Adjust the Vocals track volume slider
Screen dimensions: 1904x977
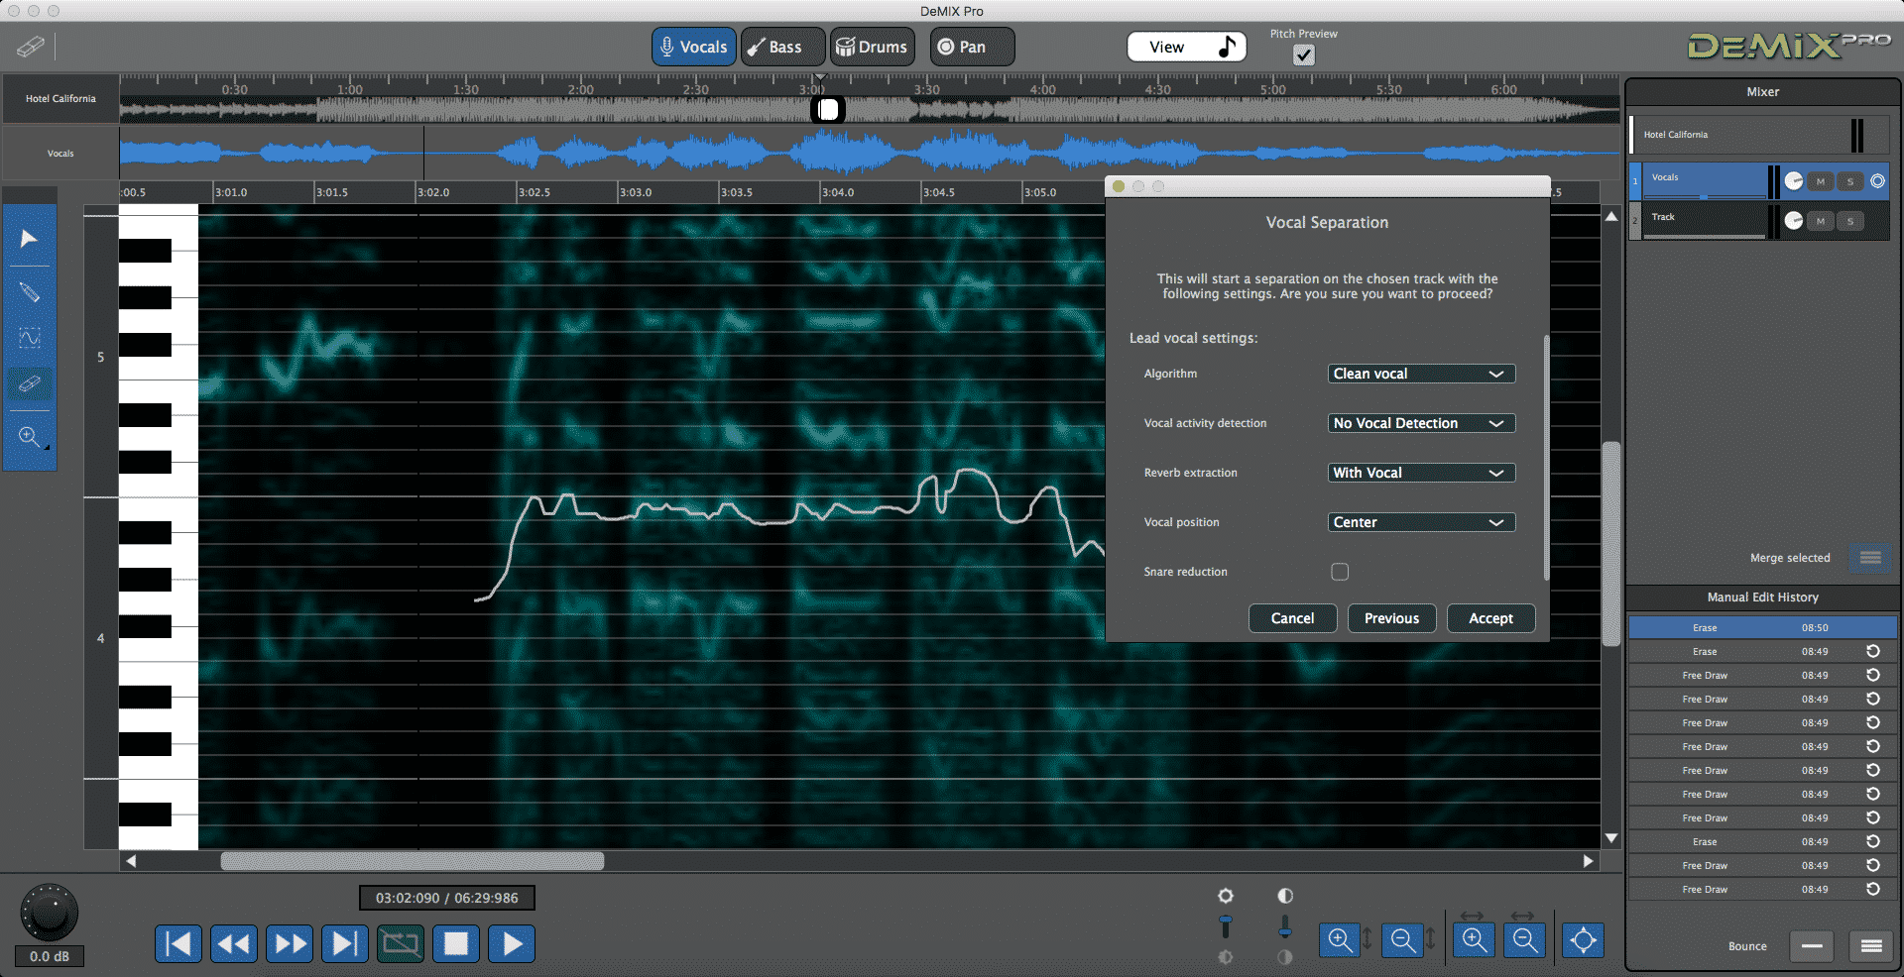pos(1705,197)
